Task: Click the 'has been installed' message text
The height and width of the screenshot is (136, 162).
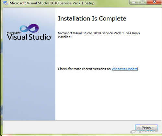Action: pyautogui.click(x=99, y=35)
